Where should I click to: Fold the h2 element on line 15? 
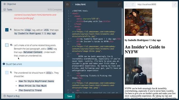(x=71, y=76)
